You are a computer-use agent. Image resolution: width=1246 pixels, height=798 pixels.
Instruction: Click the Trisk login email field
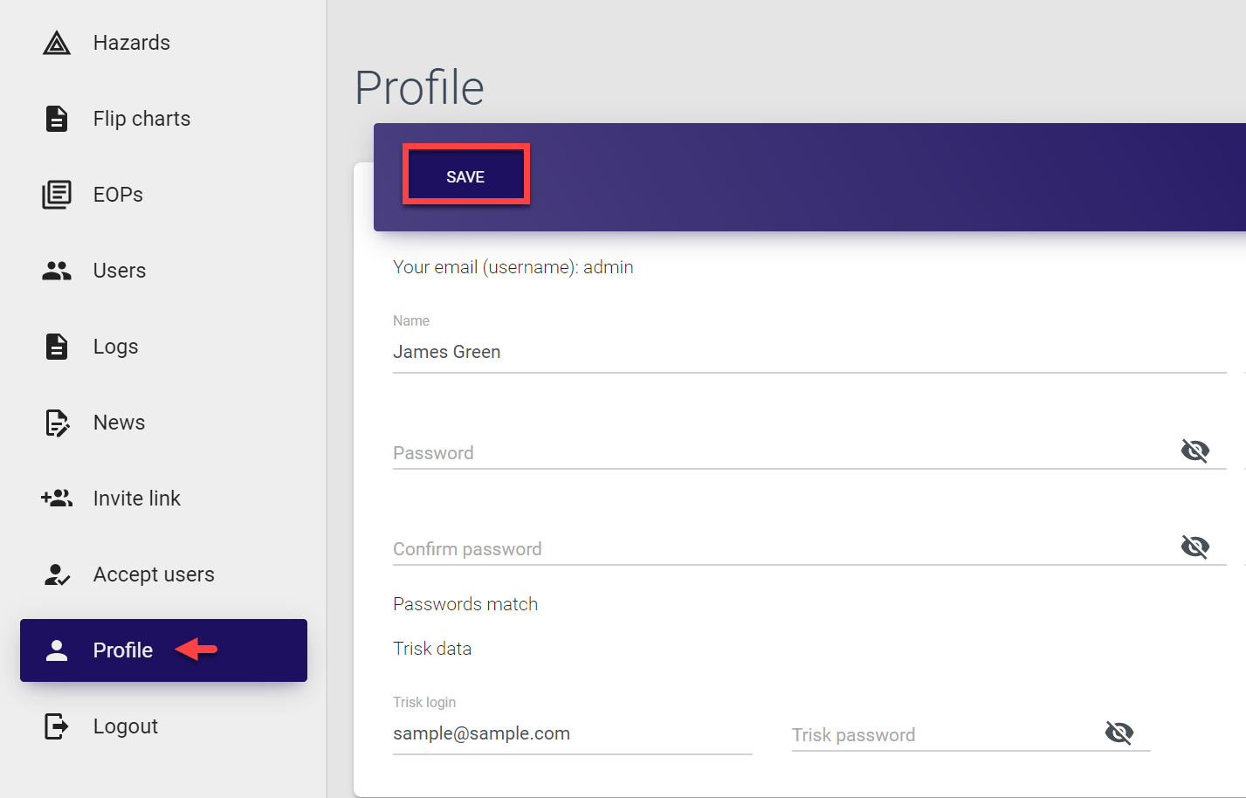point(572,733)
